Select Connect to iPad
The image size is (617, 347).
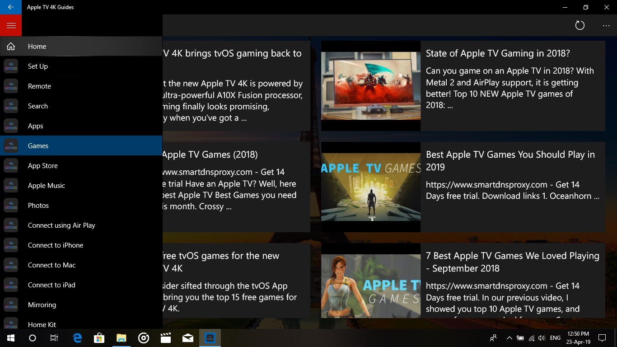(81, 285)
